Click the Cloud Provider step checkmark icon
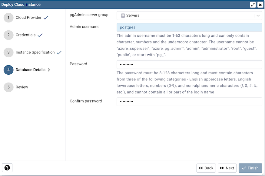The width and height of the screenshot is (265, 176). tap(46, 17)
